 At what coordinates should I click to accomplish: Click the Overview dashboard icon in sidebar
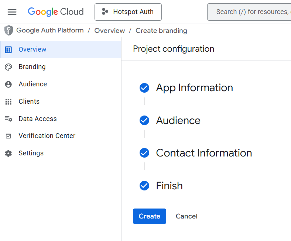point(8,49)
